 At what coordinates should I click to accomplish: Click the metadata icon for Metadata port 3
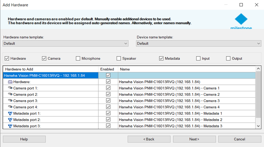pyautogui.click(x=10, y=126)
